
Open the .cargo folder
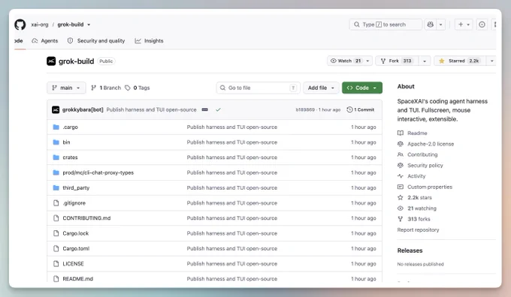coord(71,127)
